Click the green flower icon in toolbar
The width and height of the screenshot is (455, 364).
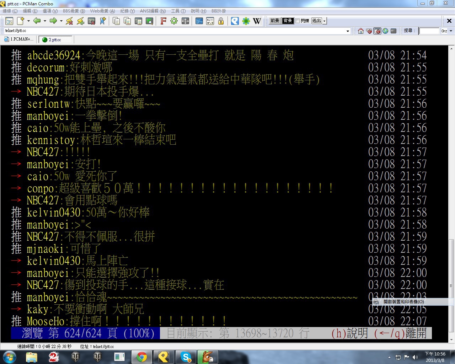click(246, 21)
